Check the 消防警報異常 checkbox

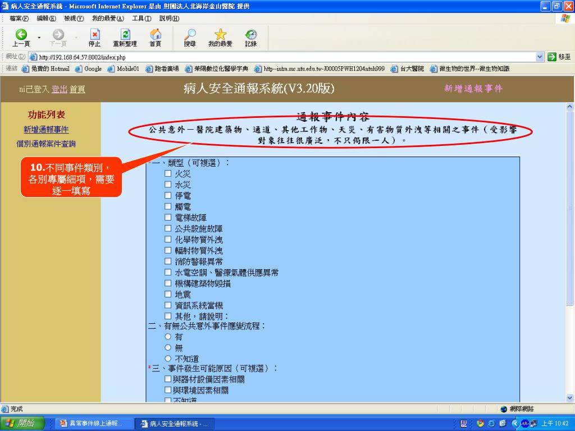tap(168, 262)
